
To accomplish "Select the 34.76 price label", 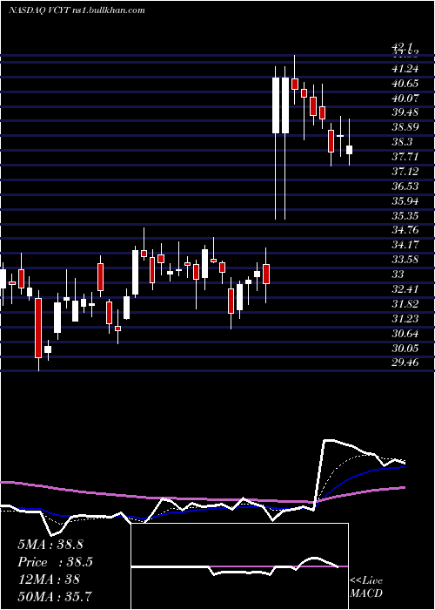I will (x=405, y=230).
